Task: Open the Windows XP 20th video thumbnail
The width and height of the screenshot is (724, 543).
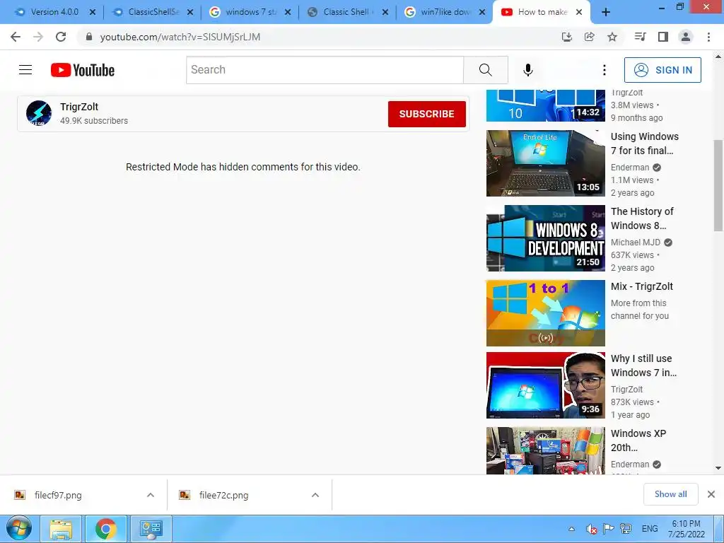Action: click(545, 450)
